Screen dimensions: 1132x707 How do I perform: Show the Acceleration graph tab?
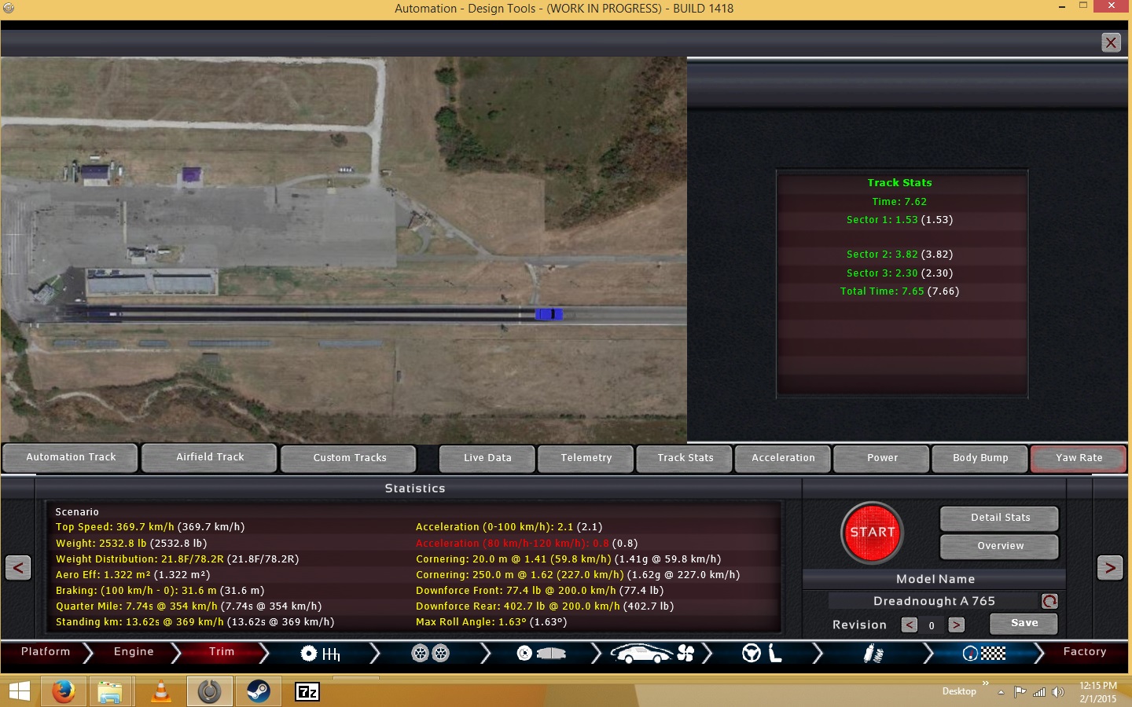click(783, 458)
